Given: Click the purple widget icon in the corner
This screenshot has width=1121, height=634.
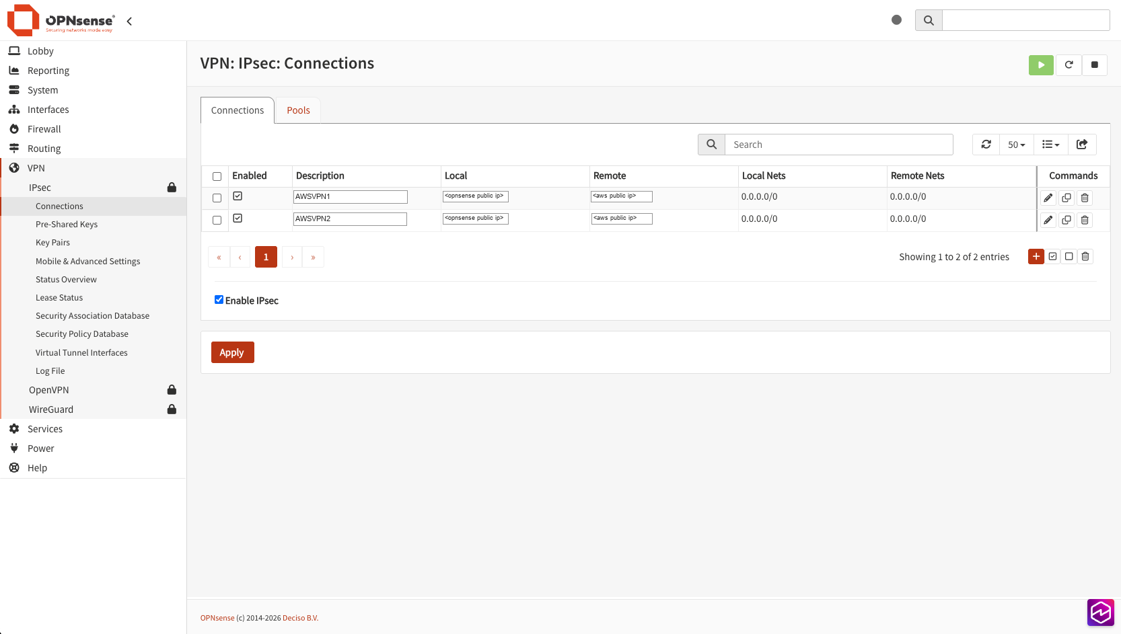Looking at the screenshot, I should [1101, 612].
